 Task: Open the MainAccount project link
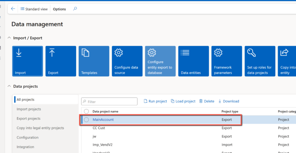coord(103,119)
